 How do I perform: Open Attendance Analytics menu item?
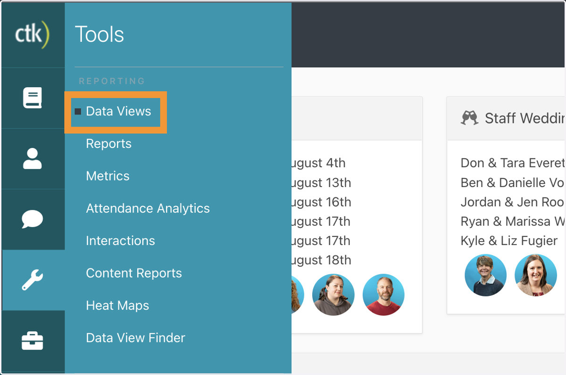pyautogui.click(x=148, y=208)
